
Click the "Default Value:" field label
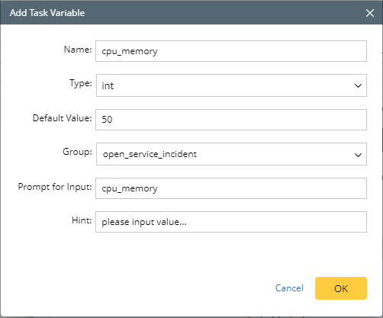62,118
